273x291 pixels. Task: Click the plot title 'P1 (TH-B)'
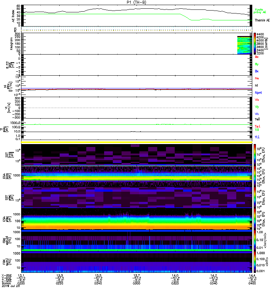coord(136,2)
